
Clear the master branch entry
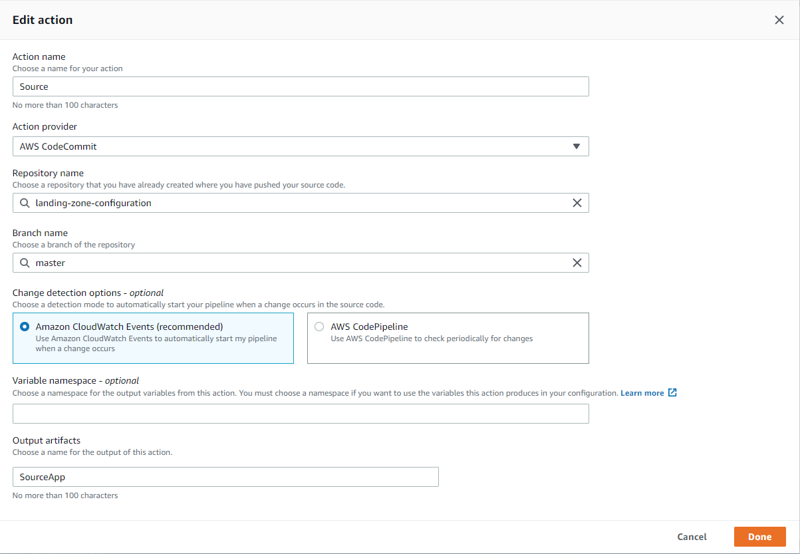coord(577,263)
